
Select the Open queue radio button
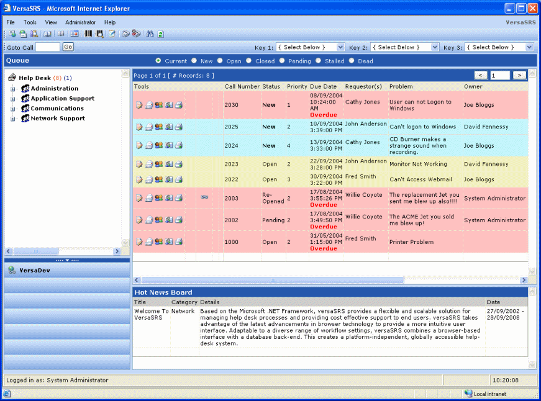click(220, 61)
